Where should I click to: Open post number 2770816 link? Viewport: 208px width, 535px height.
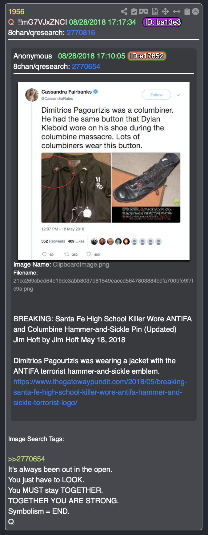click(x=81, y=33)
